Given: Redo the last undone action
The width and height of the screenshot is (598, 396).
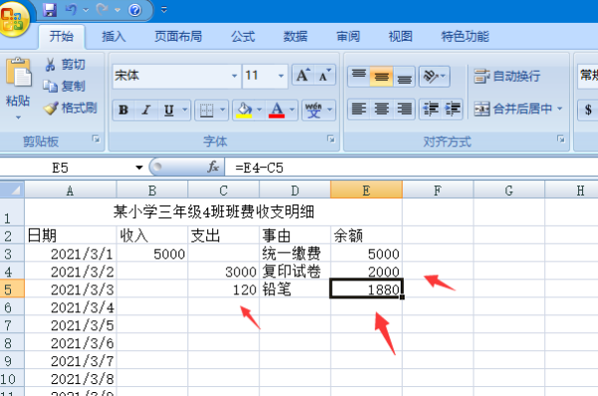Looking at the screenshot, I should tap(103, 10).
